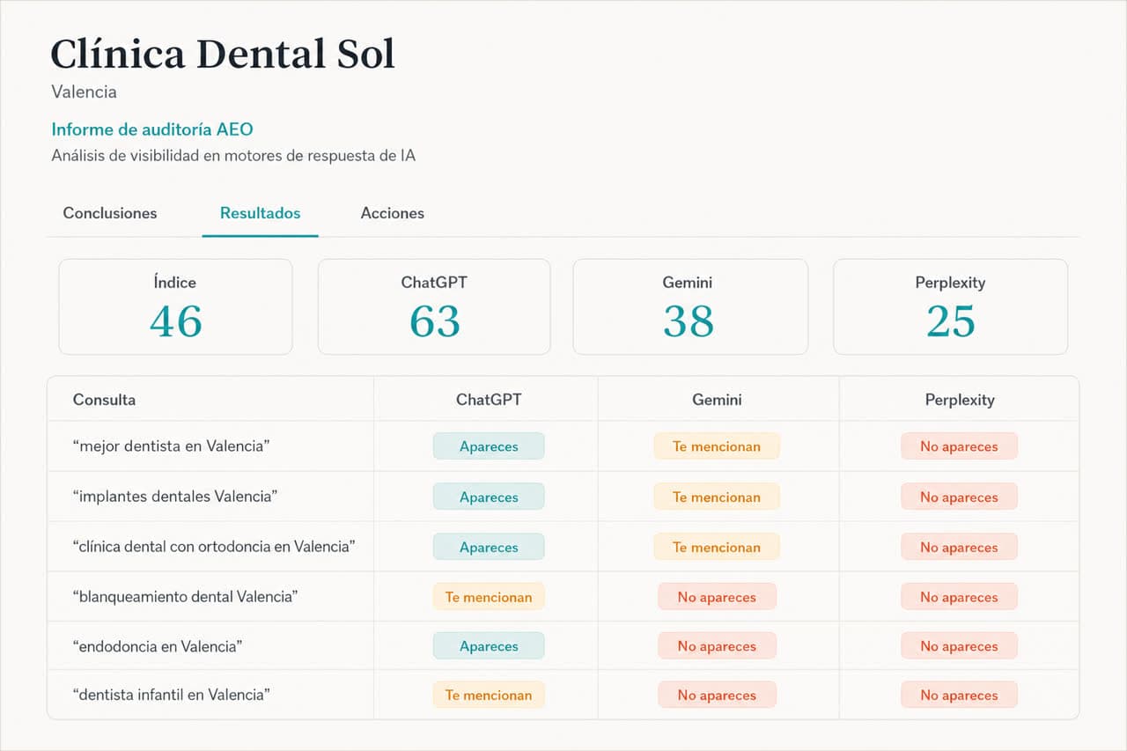Select query "clínica dental con ortodoncia en Valencia"
Viewport: 1127px width, 751px height.
pos(214,547)
